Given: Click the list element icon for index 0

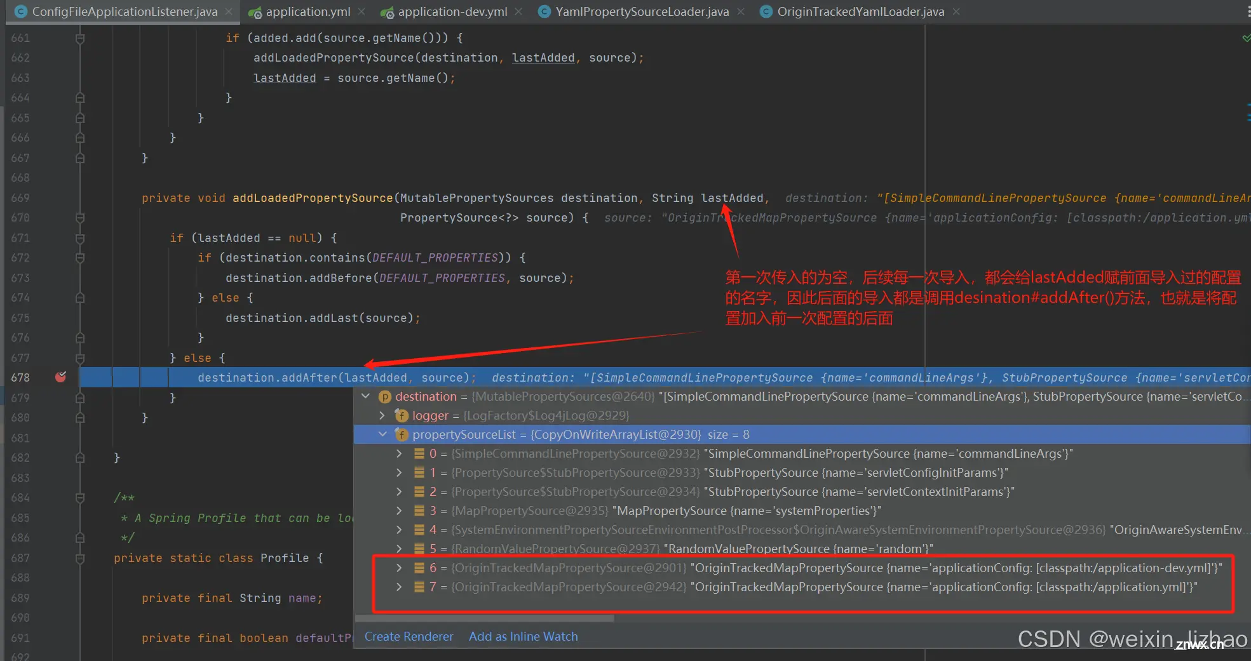Looking at the screenshot, I should [419, 453].
